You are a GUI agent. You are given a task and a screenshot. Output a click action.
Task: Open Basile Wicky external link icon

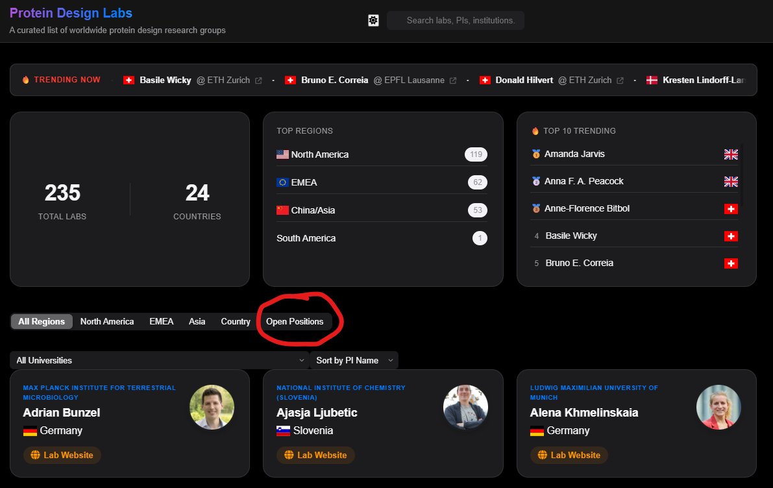258,80
